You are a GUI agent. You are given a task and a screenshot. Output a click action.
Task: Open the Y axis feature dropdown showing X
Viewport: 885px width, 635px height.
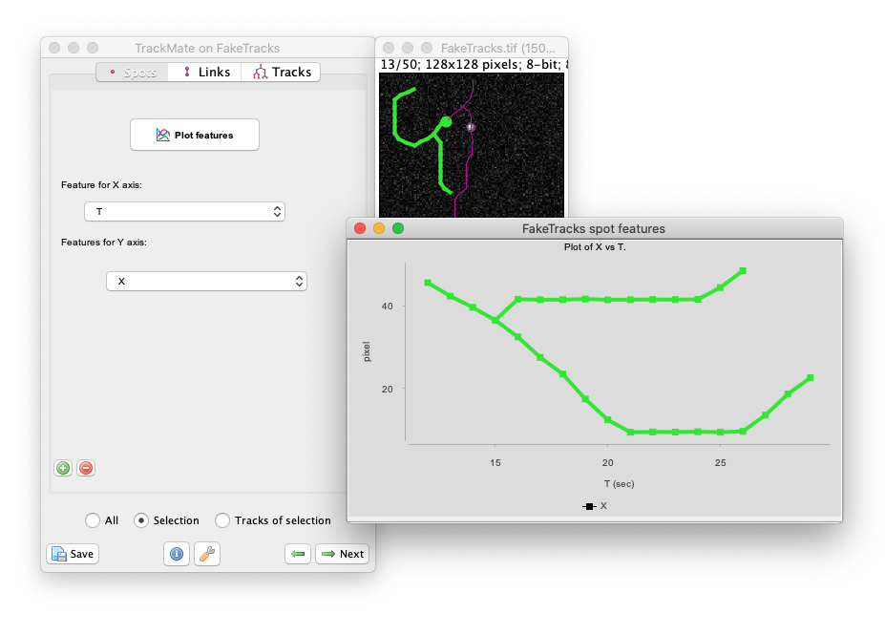205,282
